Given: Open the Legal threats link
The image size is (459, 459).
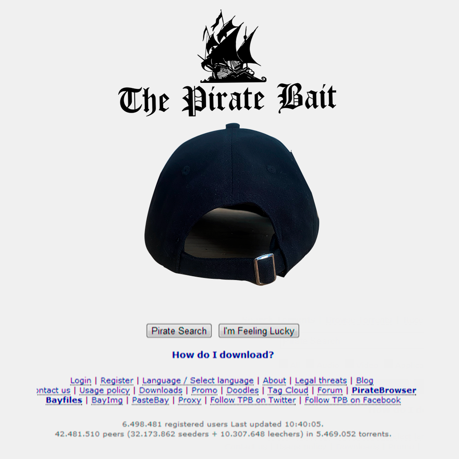Looking at the screenshot, I should coord(321,380).
